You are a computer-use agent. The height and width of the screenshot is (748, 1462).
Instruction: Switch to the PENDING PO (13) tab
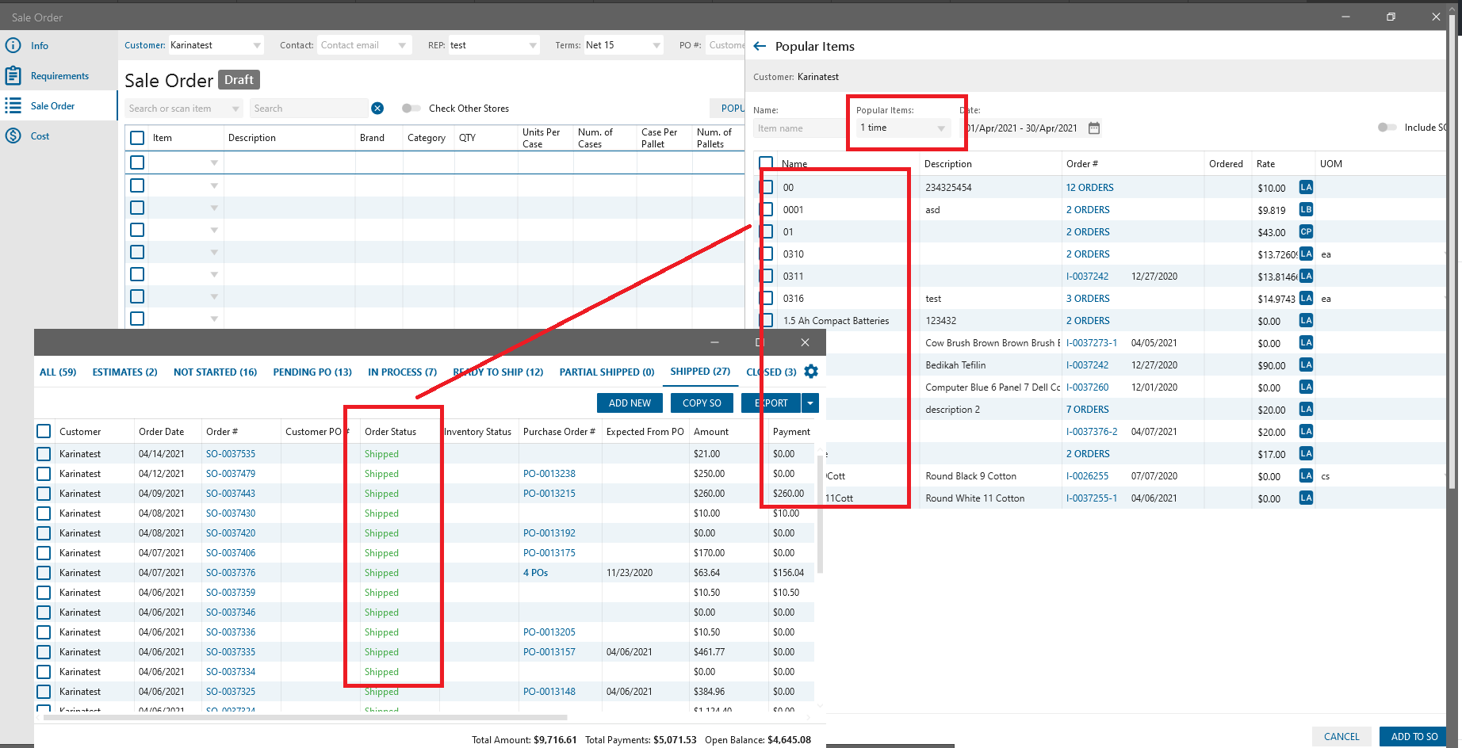click(x=312, y=372)
